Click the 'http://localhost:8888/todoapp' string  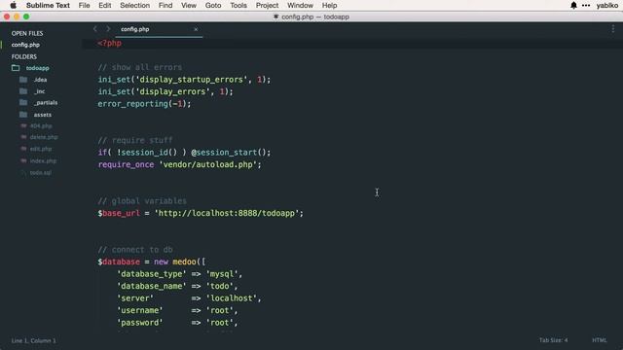[227, 213]
